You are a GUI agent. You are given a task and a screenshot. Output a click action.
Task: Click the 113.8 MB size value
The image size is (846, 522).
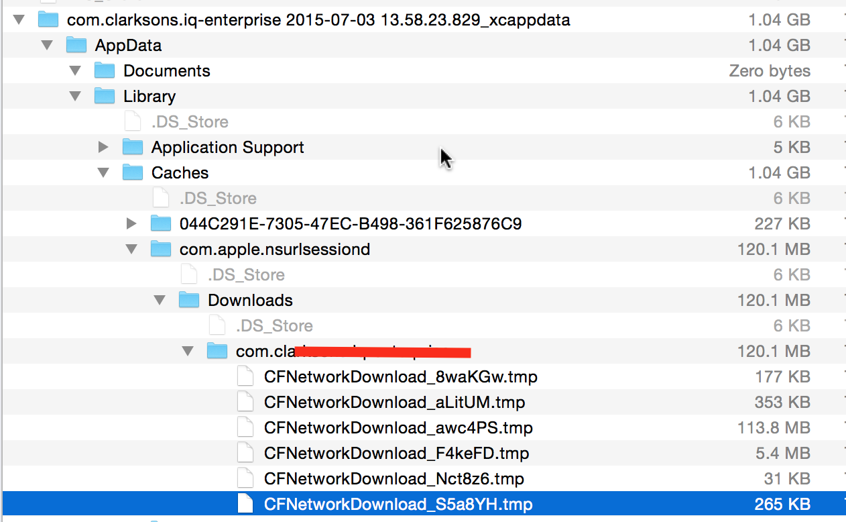pyautogui.click(x=774, y=428)
